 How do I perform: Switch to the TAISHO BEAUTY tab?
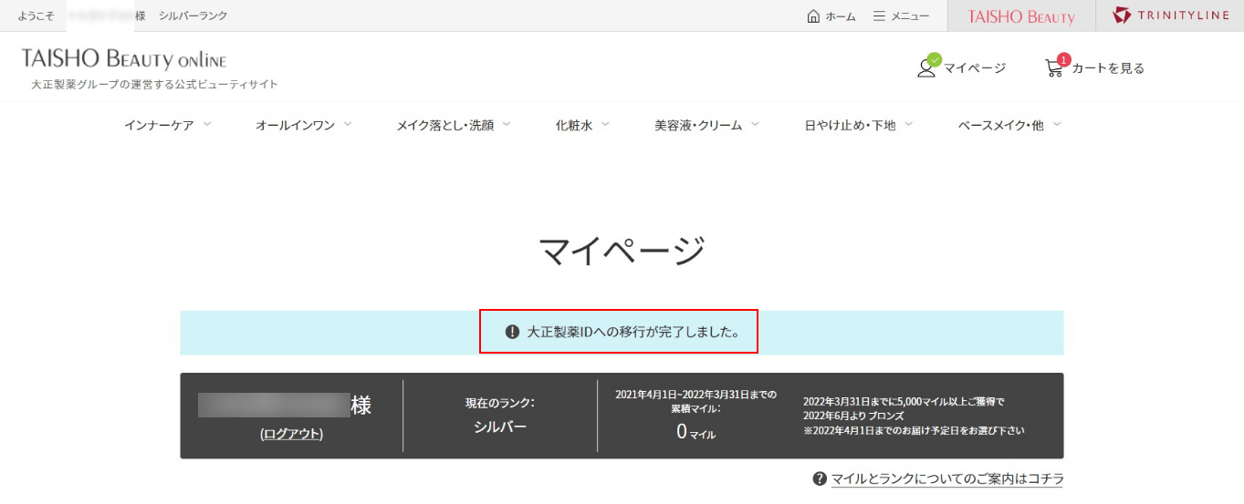(x=1021, y=15)
